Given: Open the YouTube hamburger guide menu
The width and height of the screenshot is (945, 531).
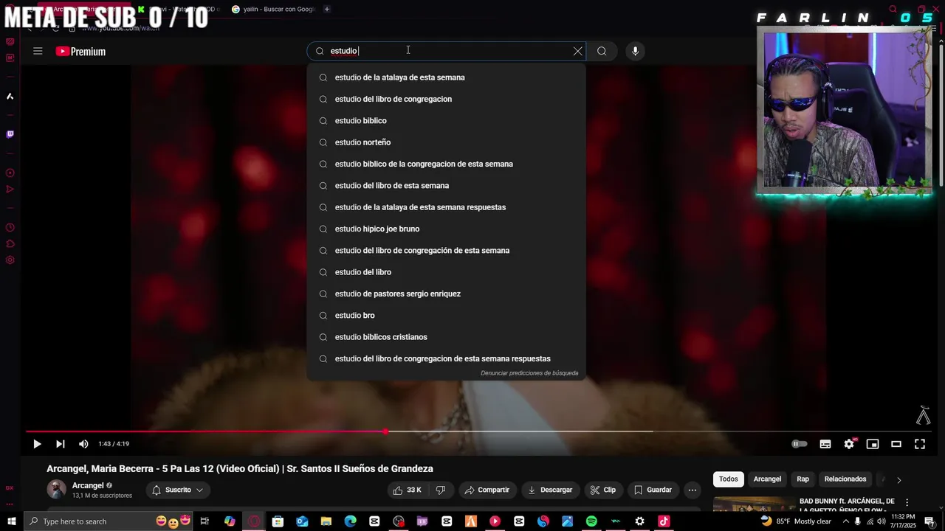Looking at the screenshot, I should point(38,51).
